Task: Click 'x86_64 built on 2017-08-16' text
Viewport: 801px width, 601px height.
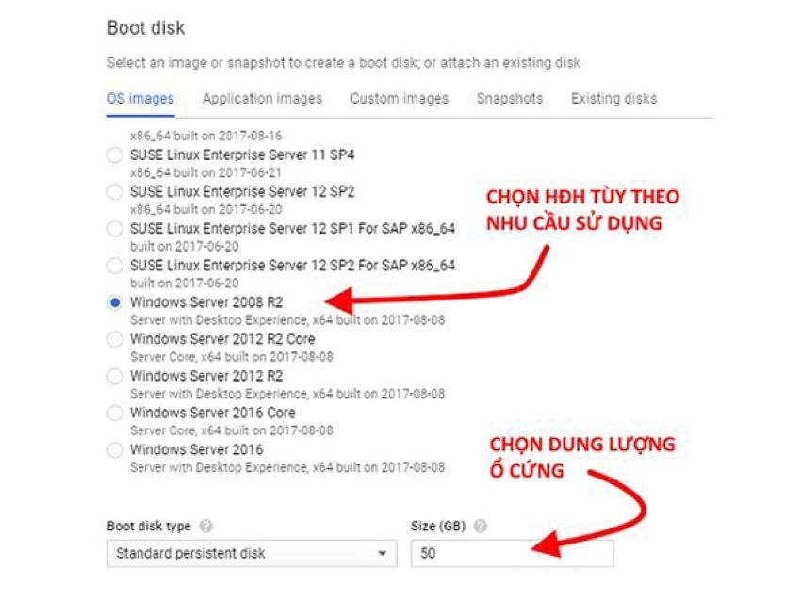Action: point(205,136)
